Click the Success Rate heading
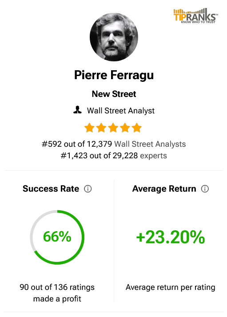Image resolution: width=227 pixels, height=317 pixels. (51, 189)
